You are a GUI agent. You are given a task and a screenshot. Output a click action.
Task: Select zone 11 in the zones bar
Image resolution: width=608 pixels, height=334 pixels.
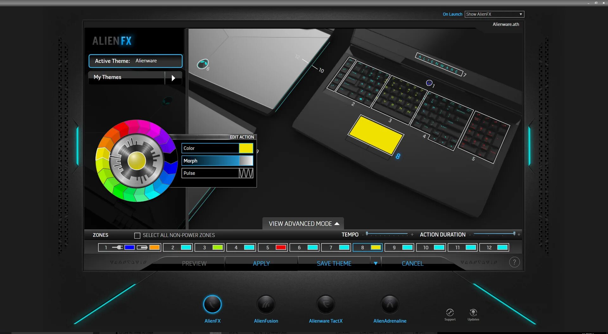point(463,247)
